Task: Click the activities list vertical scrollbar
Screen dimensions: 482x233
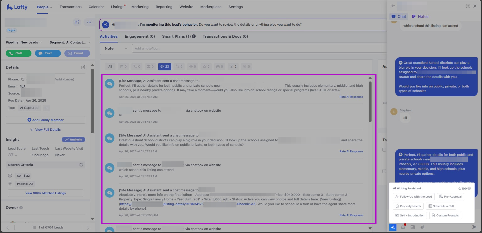Action: click(370, 102)
